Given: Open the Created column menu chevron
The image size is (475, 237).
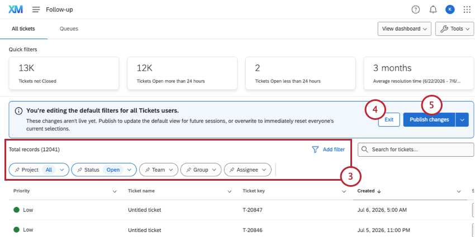Looking at the screenshot, I should (x=459, y=191).
